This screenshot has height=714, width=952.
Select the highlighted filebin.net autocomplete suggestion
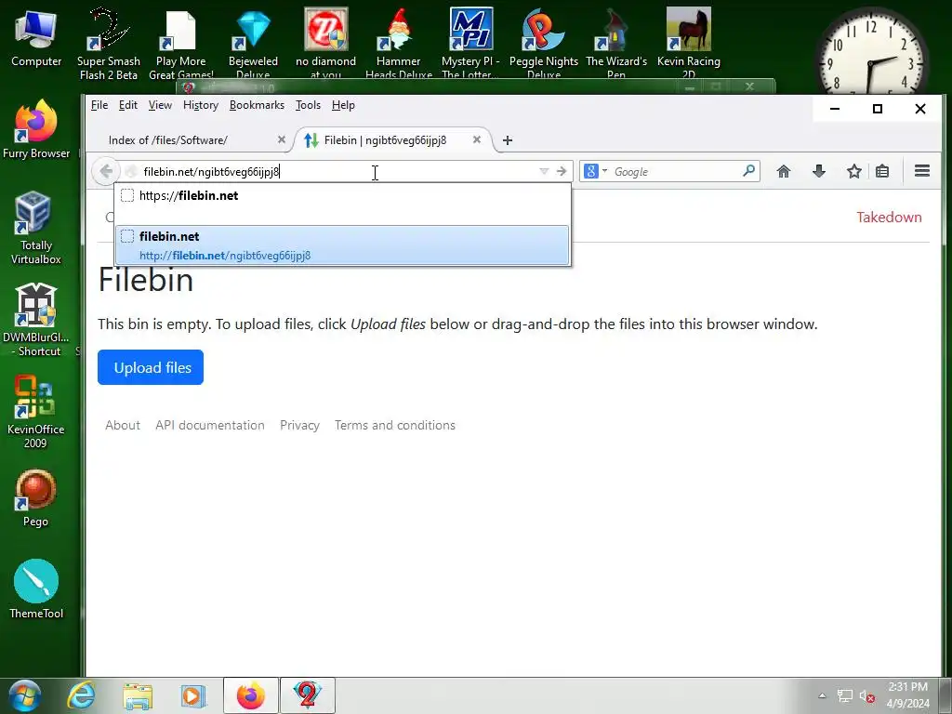coord(343,245)
